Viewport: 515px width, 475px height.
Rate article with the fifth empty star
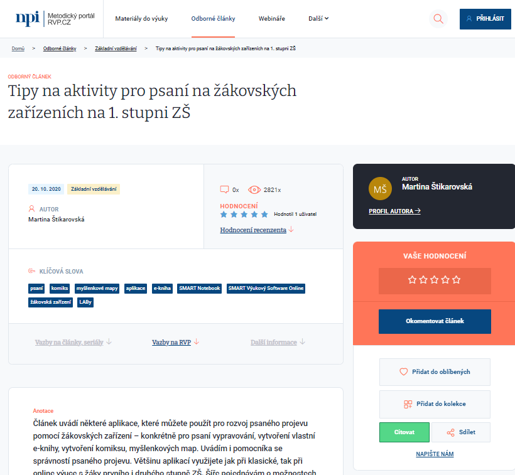tap(457, 280)
